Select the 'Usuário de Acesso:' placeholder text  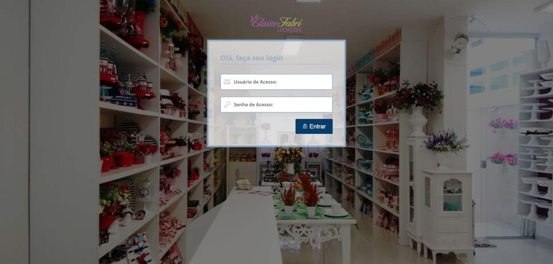pyautogui.click(x=255, y=82)
